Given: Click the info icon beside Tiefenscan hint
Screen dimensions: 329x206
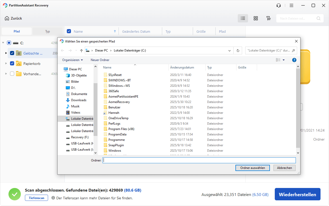Looking at the screenshot, I should tap(53, 198).
